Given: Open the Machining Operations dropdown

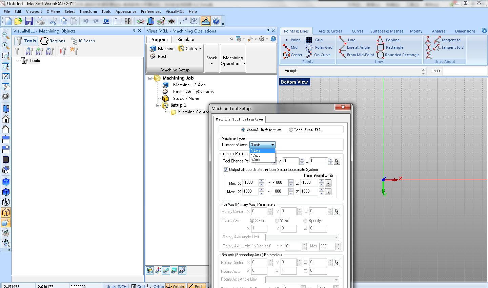Looking at the screenshot, I should pos(233,58).
